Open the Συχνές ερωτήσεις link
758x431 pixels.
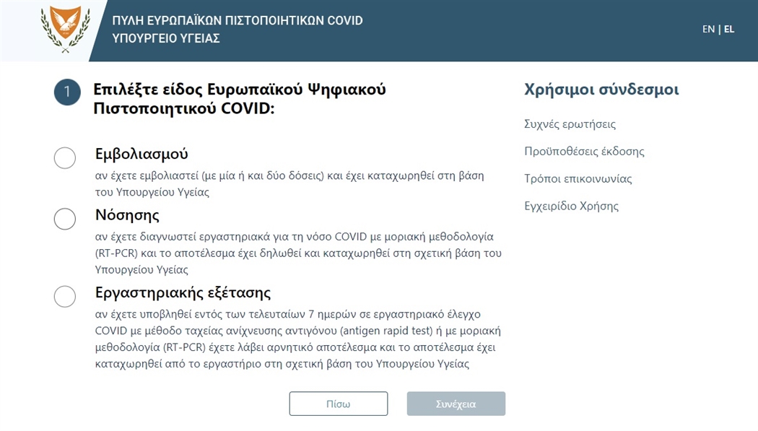coord(570,124)
